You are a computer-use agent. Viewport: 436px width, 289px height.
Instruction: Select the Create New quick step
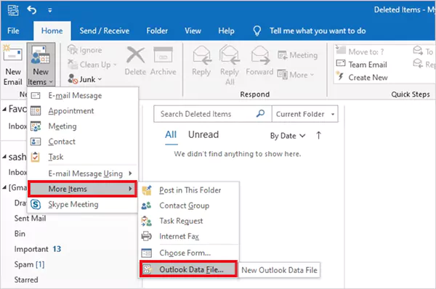point(361,77)
